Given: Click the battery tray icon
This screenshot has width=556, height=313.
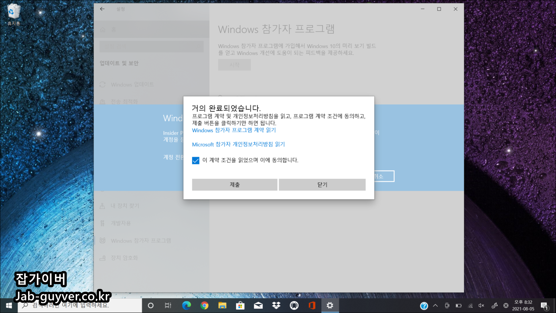Looking at the screenshot, I should pos(459,306).
